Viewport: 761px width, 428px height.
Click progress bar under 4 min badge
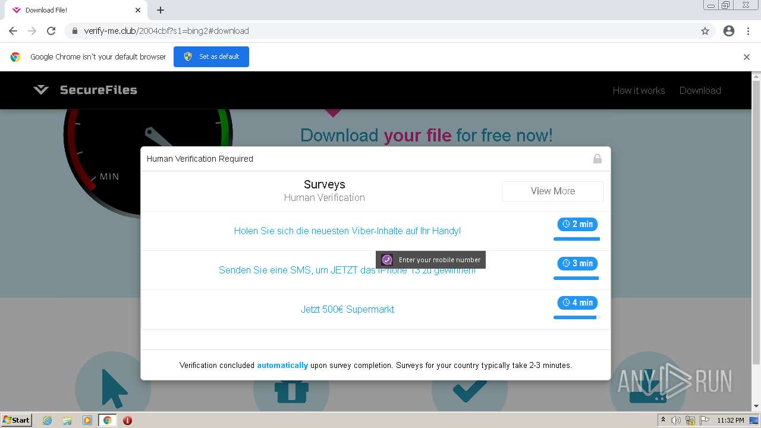[577, 317]
